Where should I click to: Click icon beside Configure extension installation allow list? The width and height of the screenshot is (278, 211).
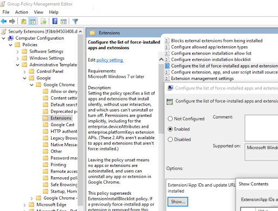[167, 53]
